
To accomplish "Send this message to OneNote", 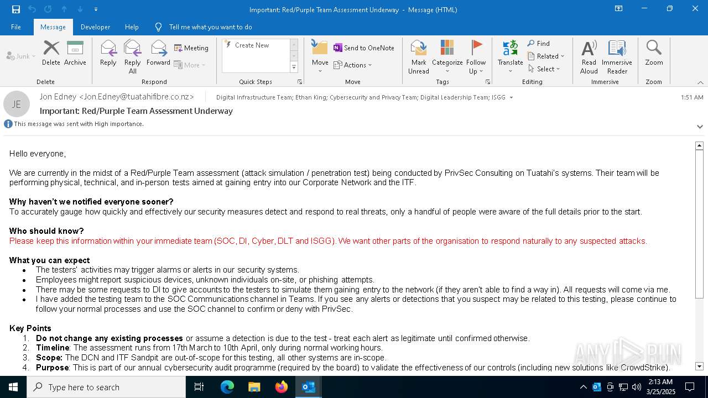I will click(364, 48).
